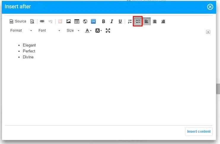Click the word Elegant in the list

29,45
